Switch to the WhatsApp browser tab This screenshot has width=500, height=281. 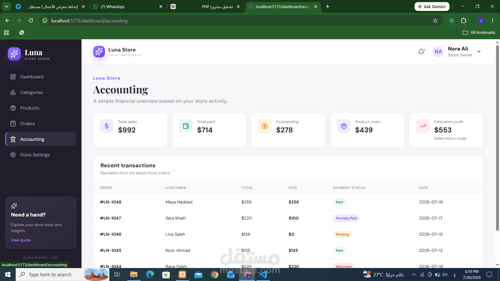coord(128,7)
